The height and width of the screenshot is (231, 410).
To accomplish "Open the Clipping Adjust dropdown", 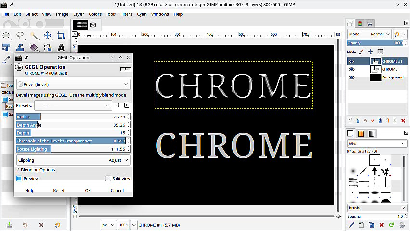I will (74, 160).
